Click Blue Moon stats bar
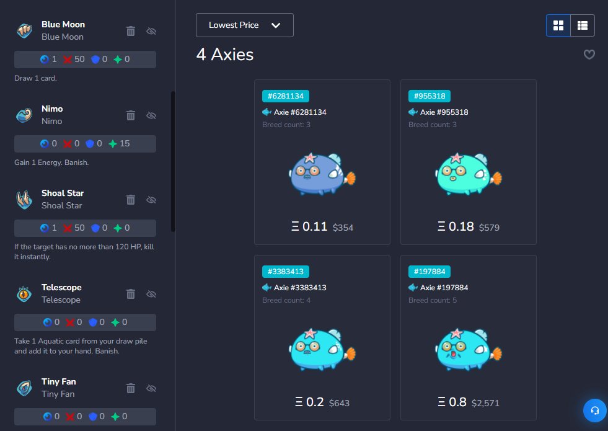Screen dimensions: 608x431 coord(86,60)
